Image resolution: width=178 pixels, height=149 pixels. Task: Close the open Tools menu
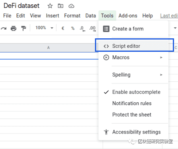pos(107,16)
